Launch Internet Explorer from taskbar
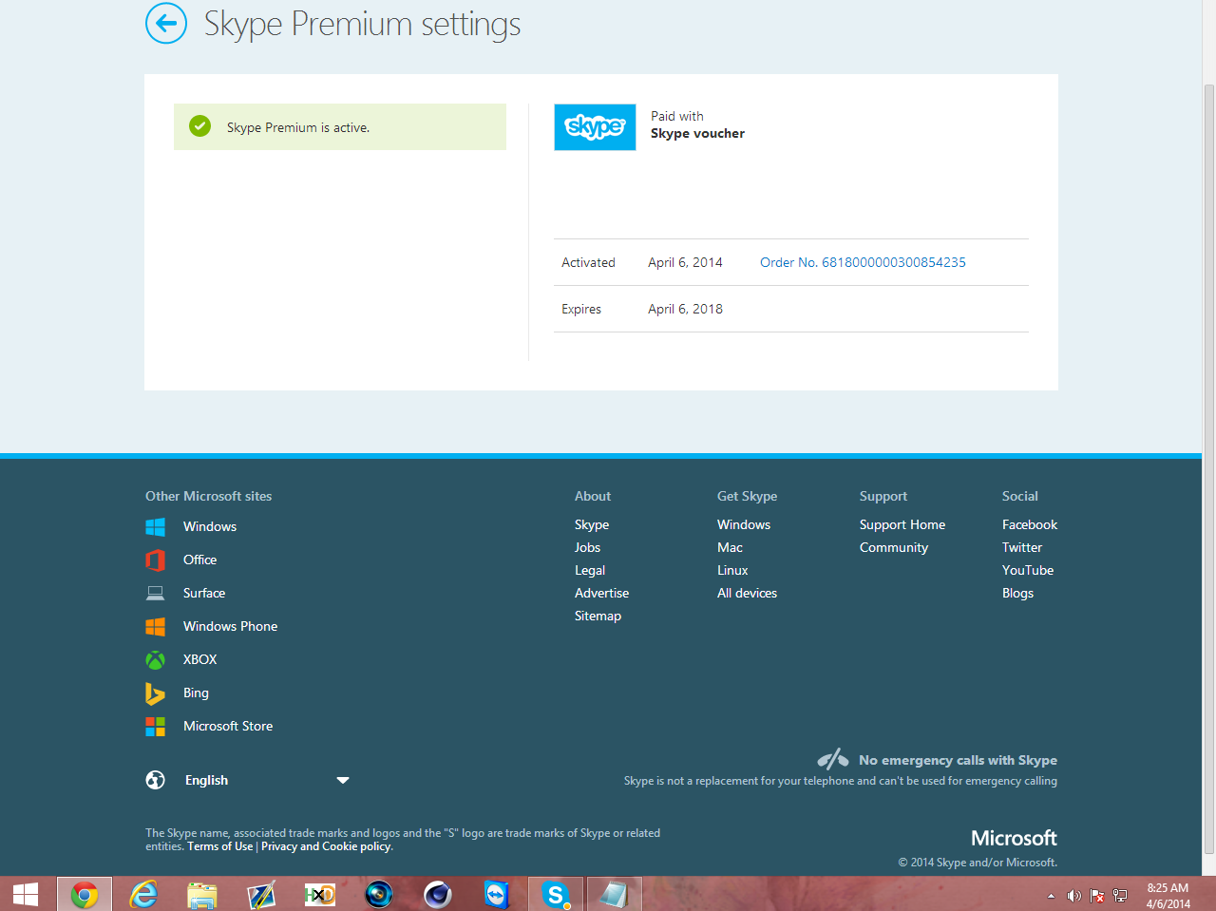This screenshot has width=1216, height=911. point(143,894)
